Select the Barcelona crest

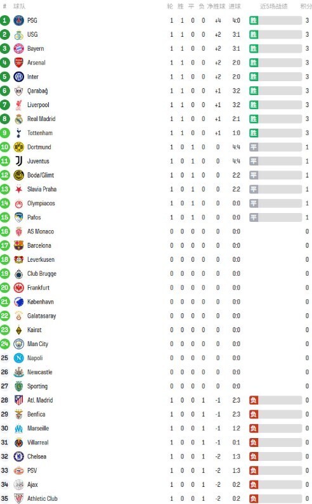[18, 245]
